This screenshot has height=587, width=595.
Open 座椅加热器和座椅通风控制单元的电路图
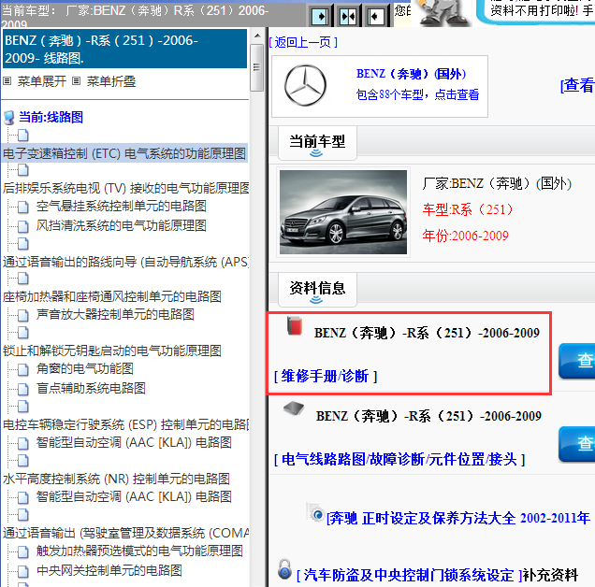tap(112, 296)
